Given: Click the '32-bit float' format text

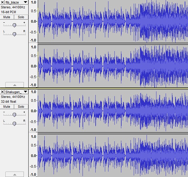Looking at the screenshot, I should [9, 102].
